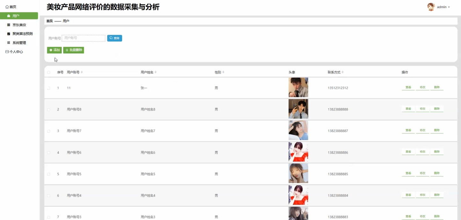Click 查看 for user 张一
Image resolution: width=461 pixels, height=220 pixels.
point(408,87)
